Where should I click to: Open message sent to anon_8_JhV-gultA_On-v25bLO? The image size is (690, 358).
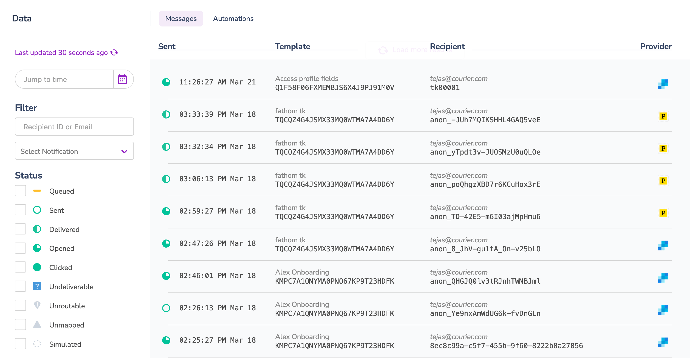coord(485,249)
